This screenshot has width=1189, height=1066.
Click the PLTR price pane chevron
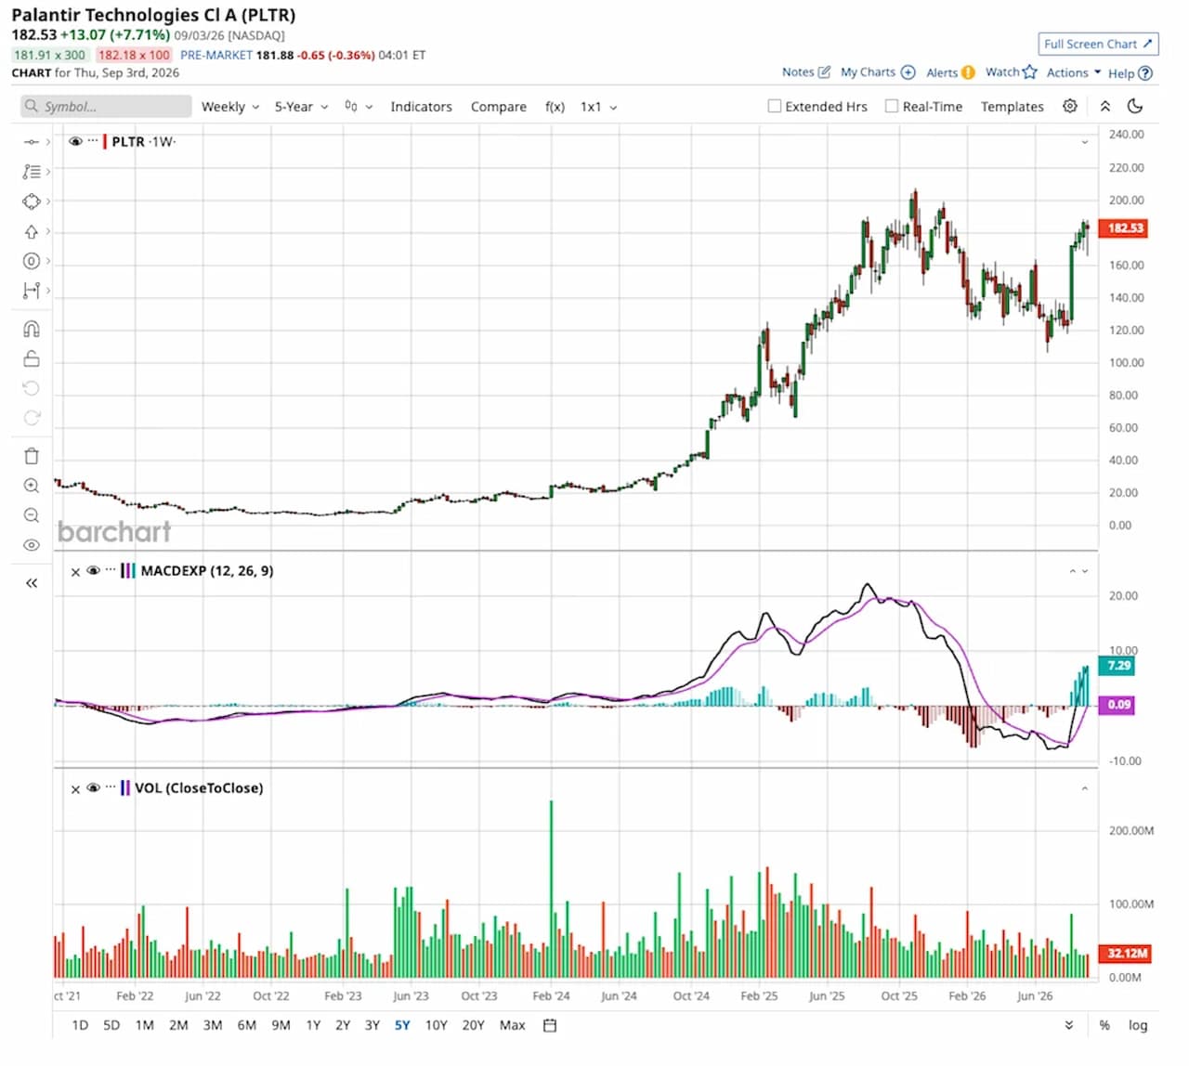[1085, 142]
